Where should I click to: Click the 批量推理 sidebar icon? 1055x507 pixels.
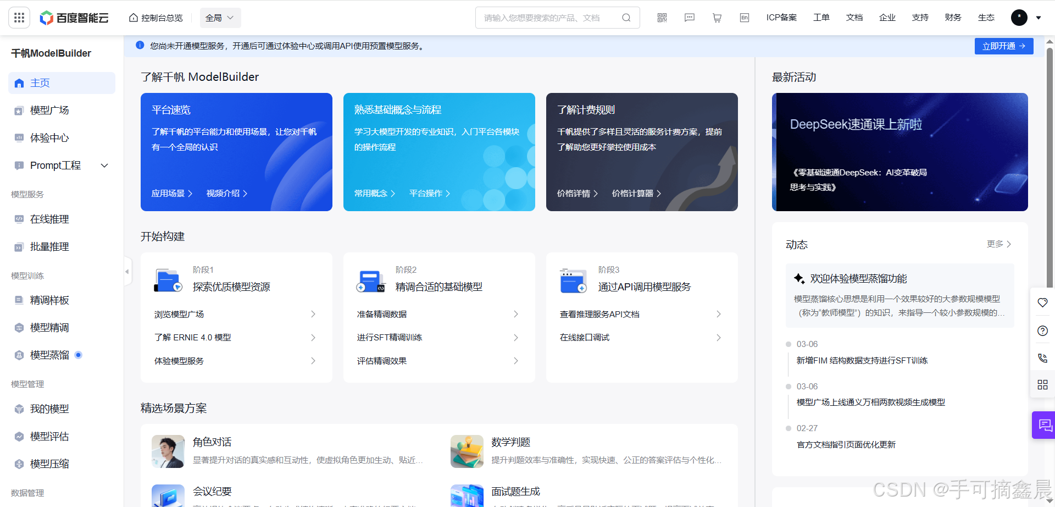[19, 247]
